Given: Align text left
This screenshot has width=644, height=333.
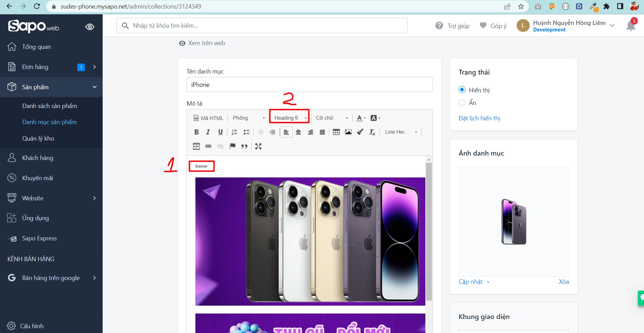Looking at the screenshot, I should [x=286, y=132].
